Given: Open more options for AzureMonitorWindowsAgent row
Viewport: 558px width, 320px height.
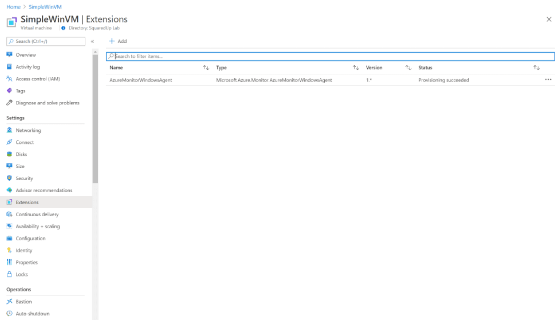Looking at the screenshot, I should pyautogui.click(x=548, y=80).
